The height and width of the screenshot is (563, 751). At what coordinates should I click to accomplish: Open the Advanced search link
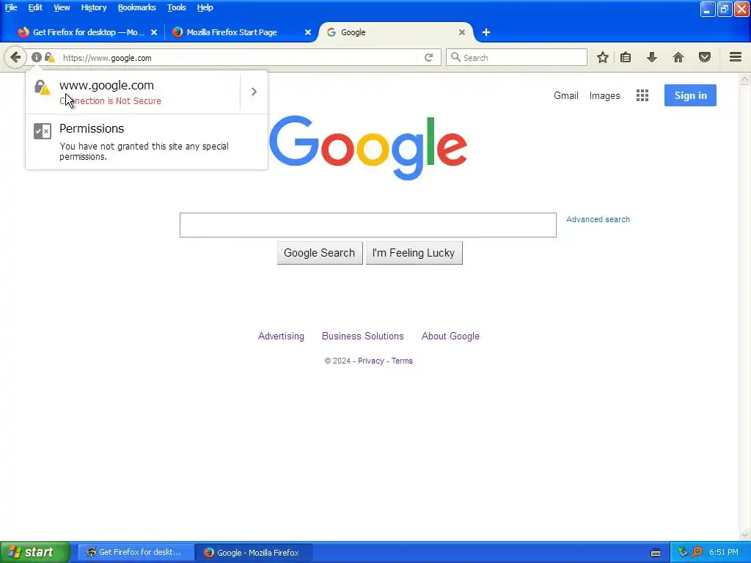pyautogui.click(x=598, y=219)
